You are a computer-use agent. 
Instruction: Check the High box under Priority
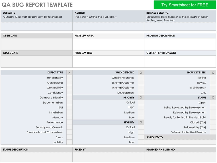[x=141, y=108]
